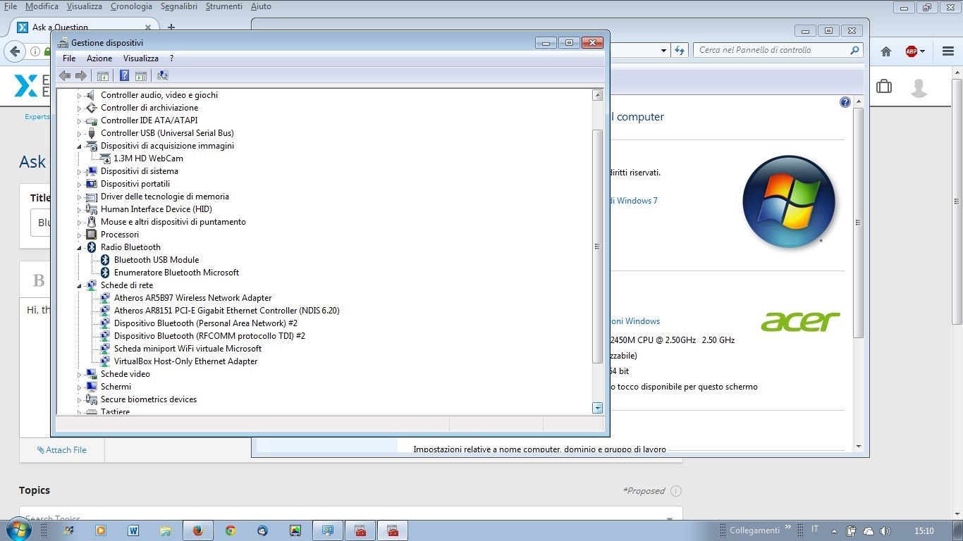Click Schermi category in device tree
963x541 pixels.
[x=116, y=387]
